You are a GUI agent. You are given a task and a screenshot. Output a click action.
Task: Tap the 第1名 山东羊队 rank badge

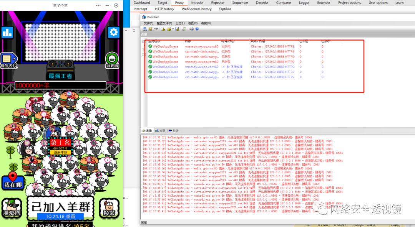[60, 146]
